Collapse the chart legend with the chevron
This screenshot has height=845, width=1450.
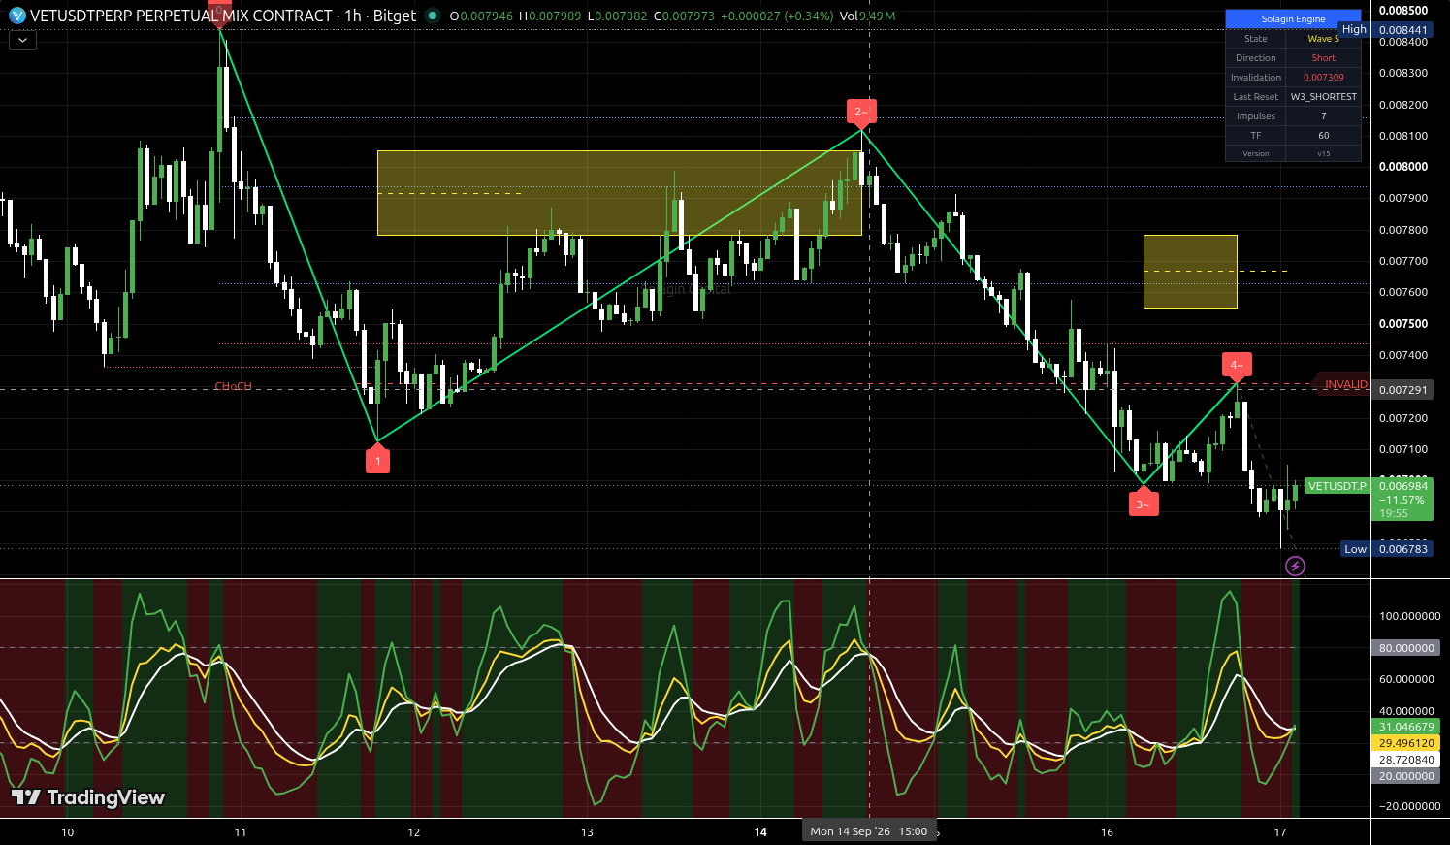pyautogui.click(x=22, y=40)
